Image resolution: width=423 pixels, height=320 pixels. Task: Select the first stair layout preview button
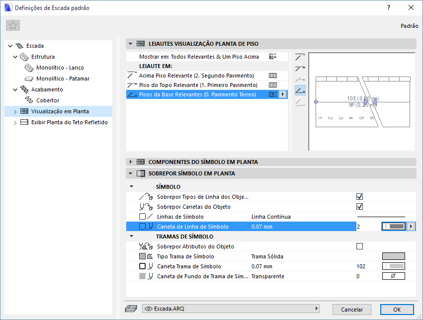[x=300, y=57]
